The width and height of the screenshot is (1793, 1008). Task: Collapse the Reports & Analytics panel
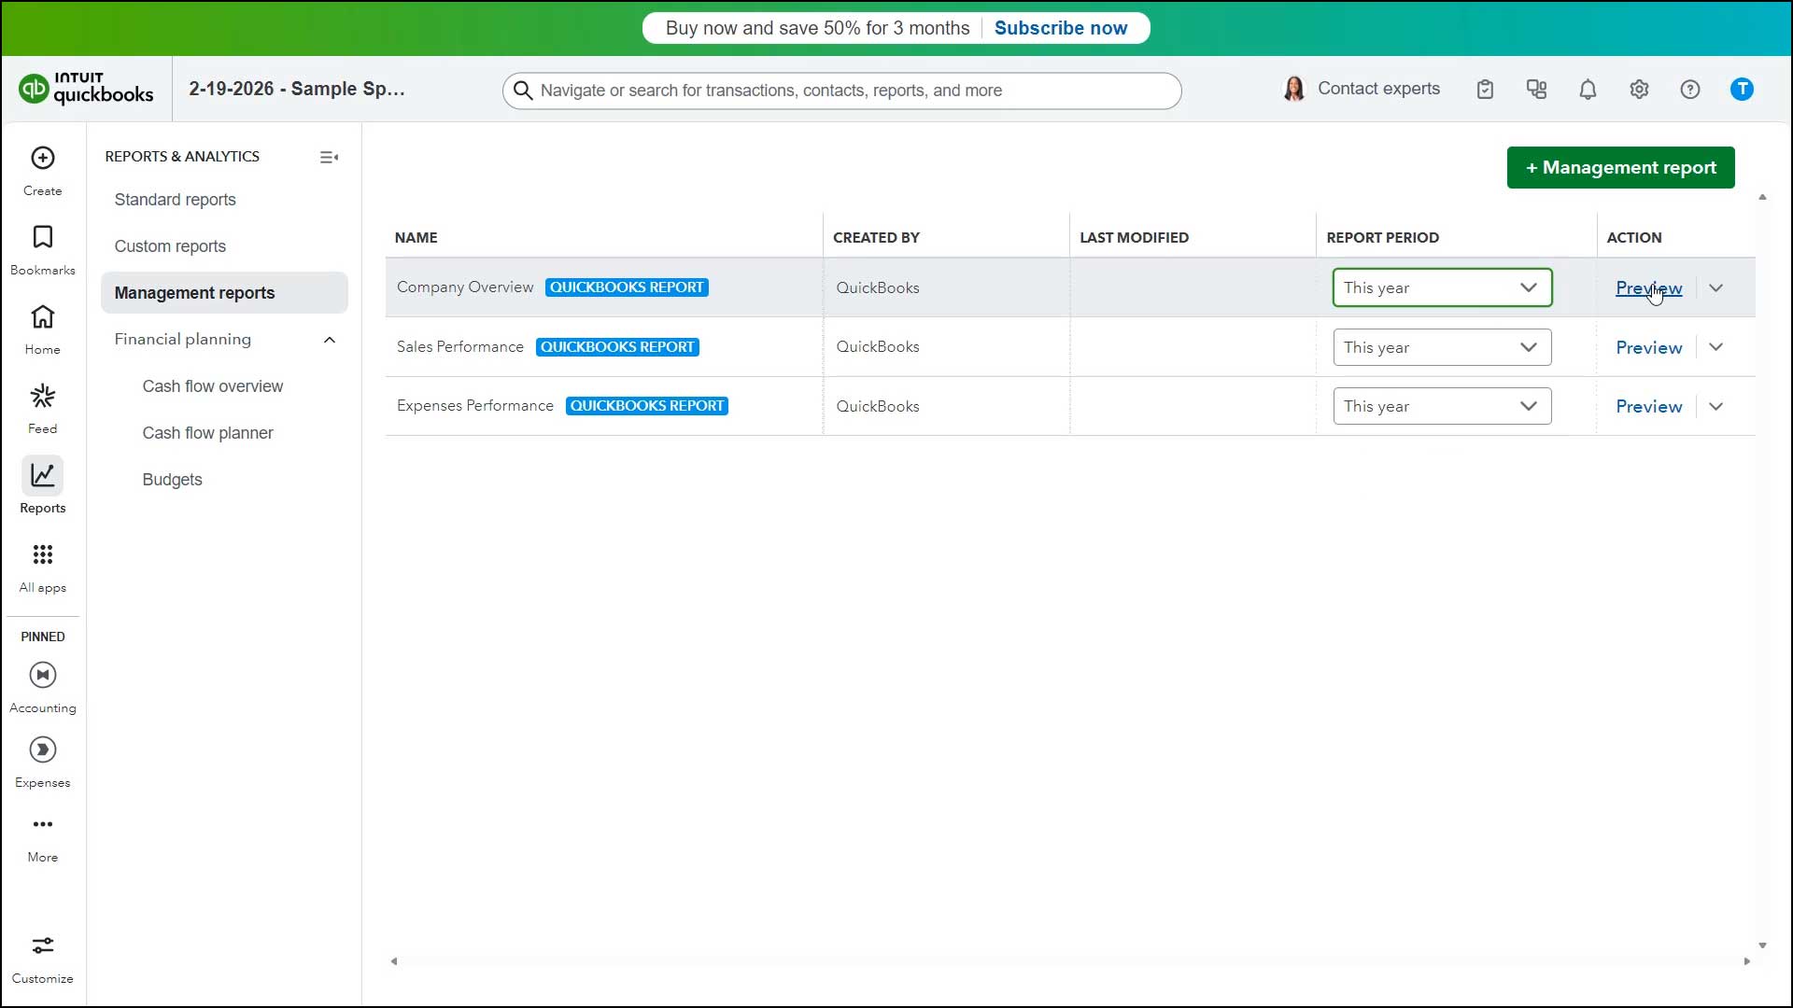[329, 157]
